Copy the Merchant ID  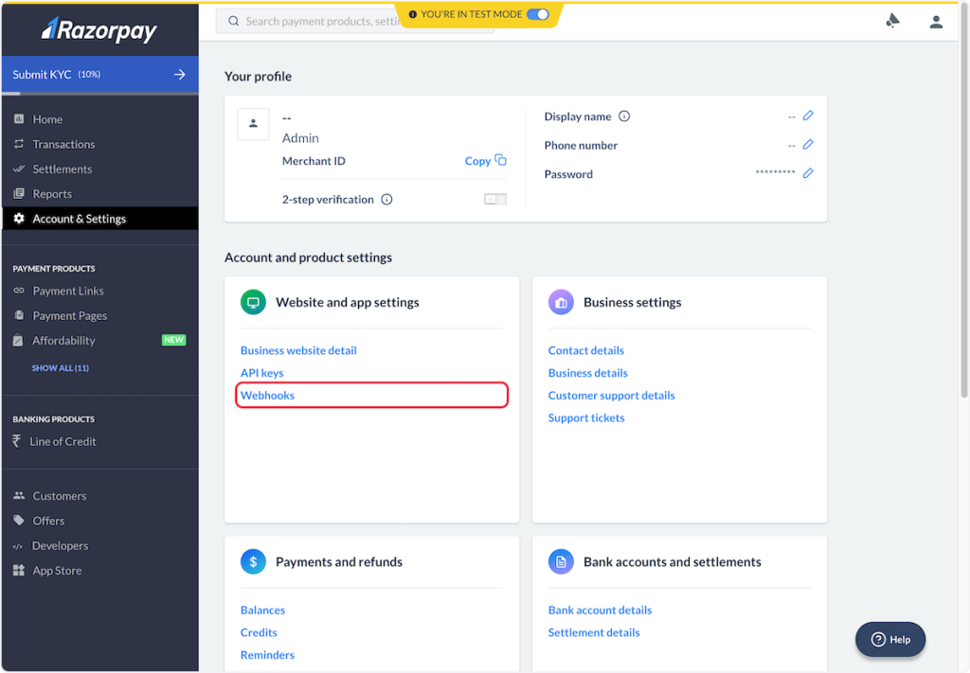coord(485,161)
